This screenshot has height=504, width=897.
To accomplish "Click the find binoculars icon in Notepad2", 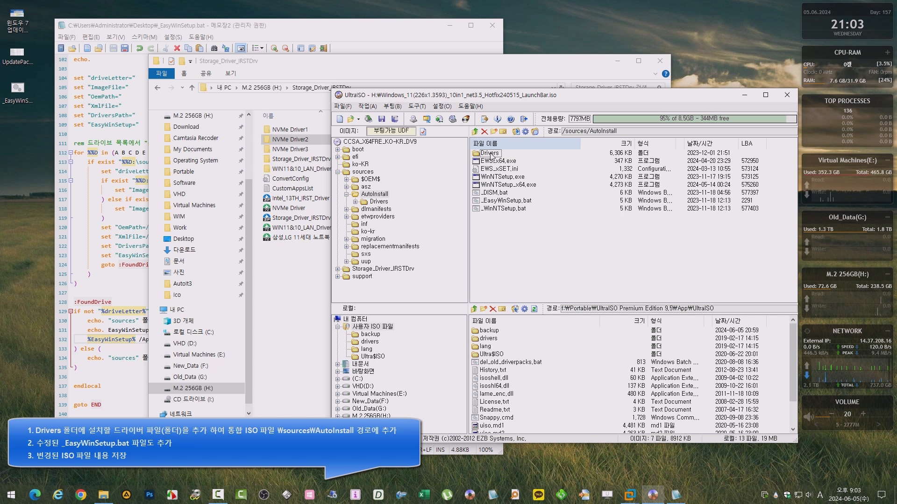I will tap(214, 48).
